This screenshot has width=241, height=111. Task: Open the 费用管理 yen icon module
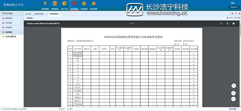click(x=45, y=3)
